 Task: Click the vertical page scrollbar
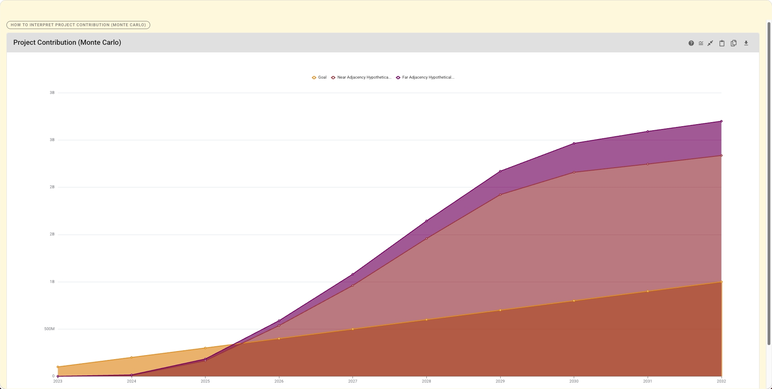769,183
